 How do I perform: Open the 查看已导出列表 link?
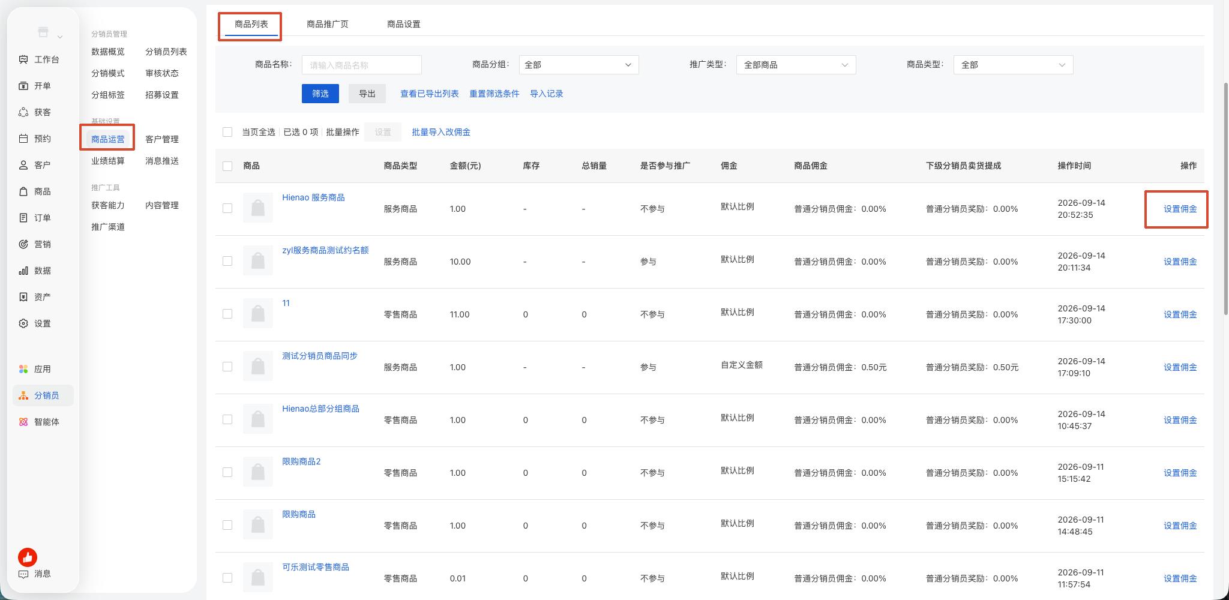pyautogui.click(x=430, y=94)
